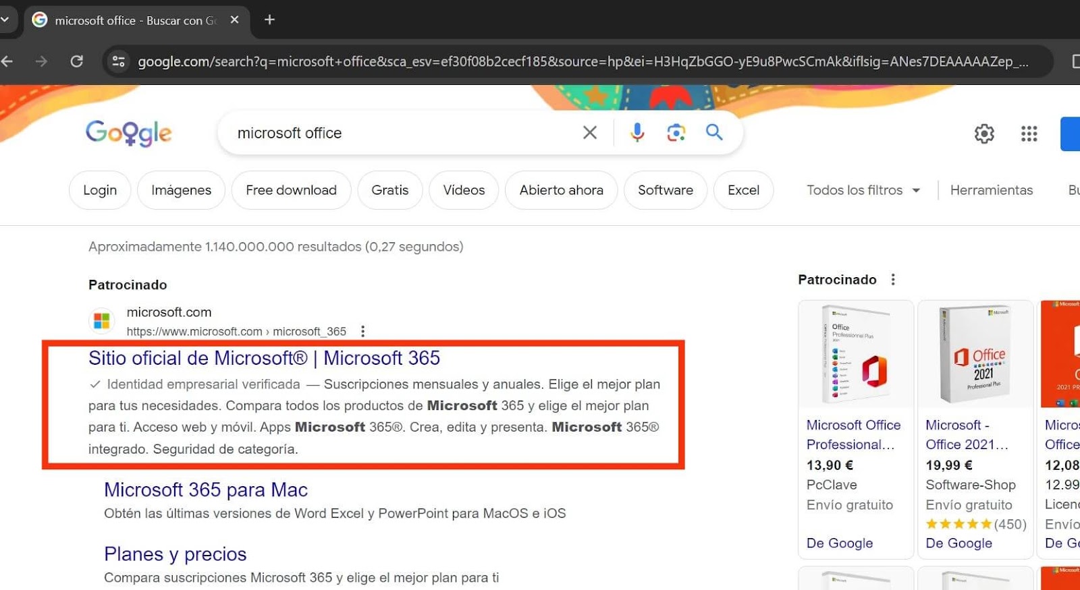The image size is (1080, 590).
Task: Switch to the Vídeos filter
Action: pos(464,190)
